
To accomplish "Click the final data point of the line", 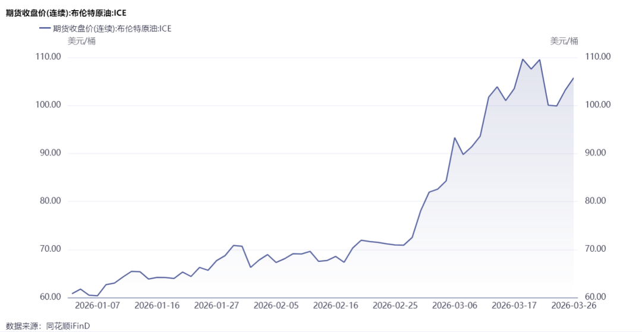I will tap(573, 78).
